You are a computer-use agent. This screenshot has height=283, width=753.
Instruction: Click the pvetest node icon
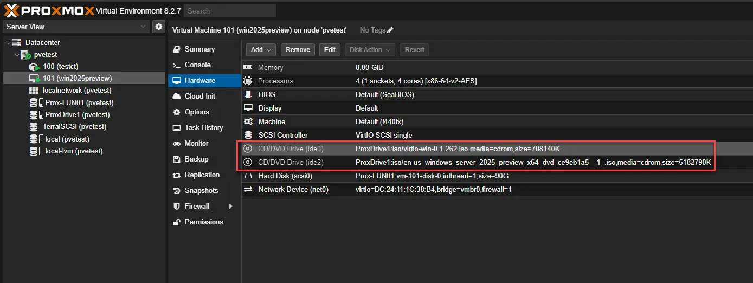25,55
